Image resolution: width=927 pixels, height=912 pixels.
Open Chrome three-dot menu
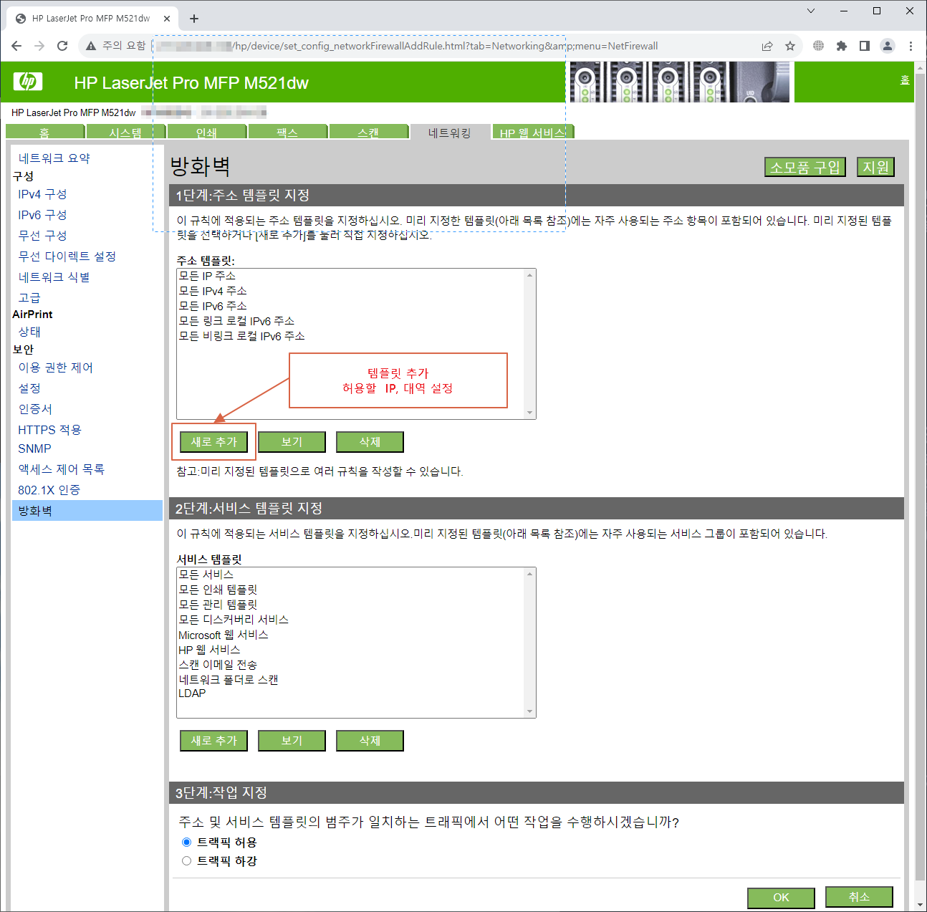pos(911,46)
